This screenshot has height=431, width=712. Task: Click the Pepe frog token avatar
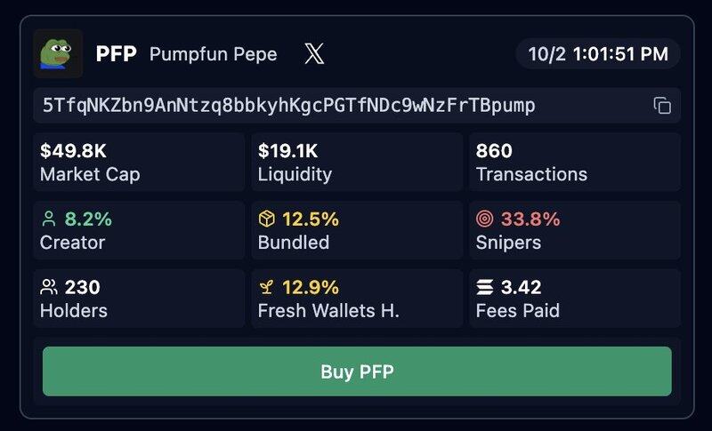[x=58, y=54]
